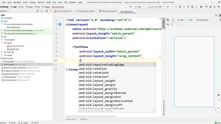This screenshot has width=221, height=124.
Task: Switch editor to Code-only view icon
Action: 216,15
